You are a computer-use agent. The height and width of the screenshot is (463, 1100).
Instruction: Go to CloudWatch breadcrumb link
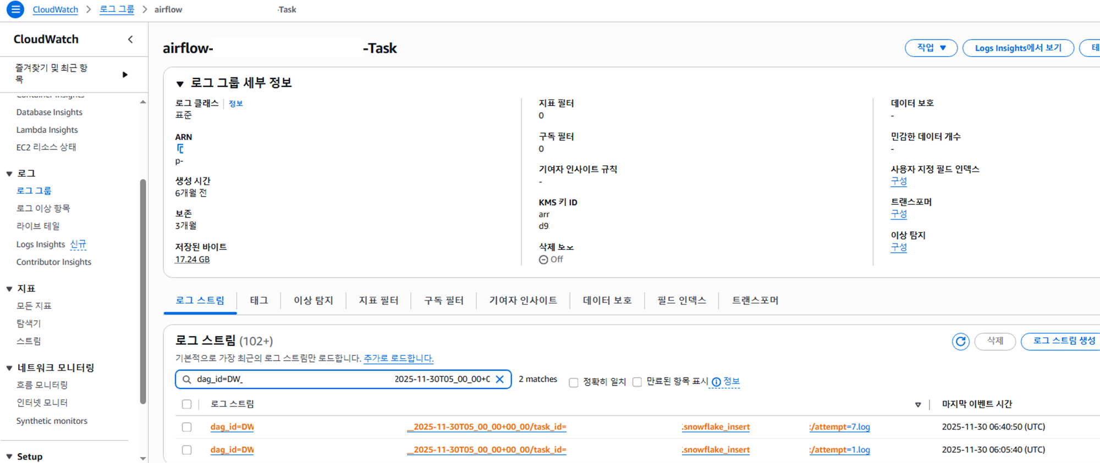coord(55,9)
